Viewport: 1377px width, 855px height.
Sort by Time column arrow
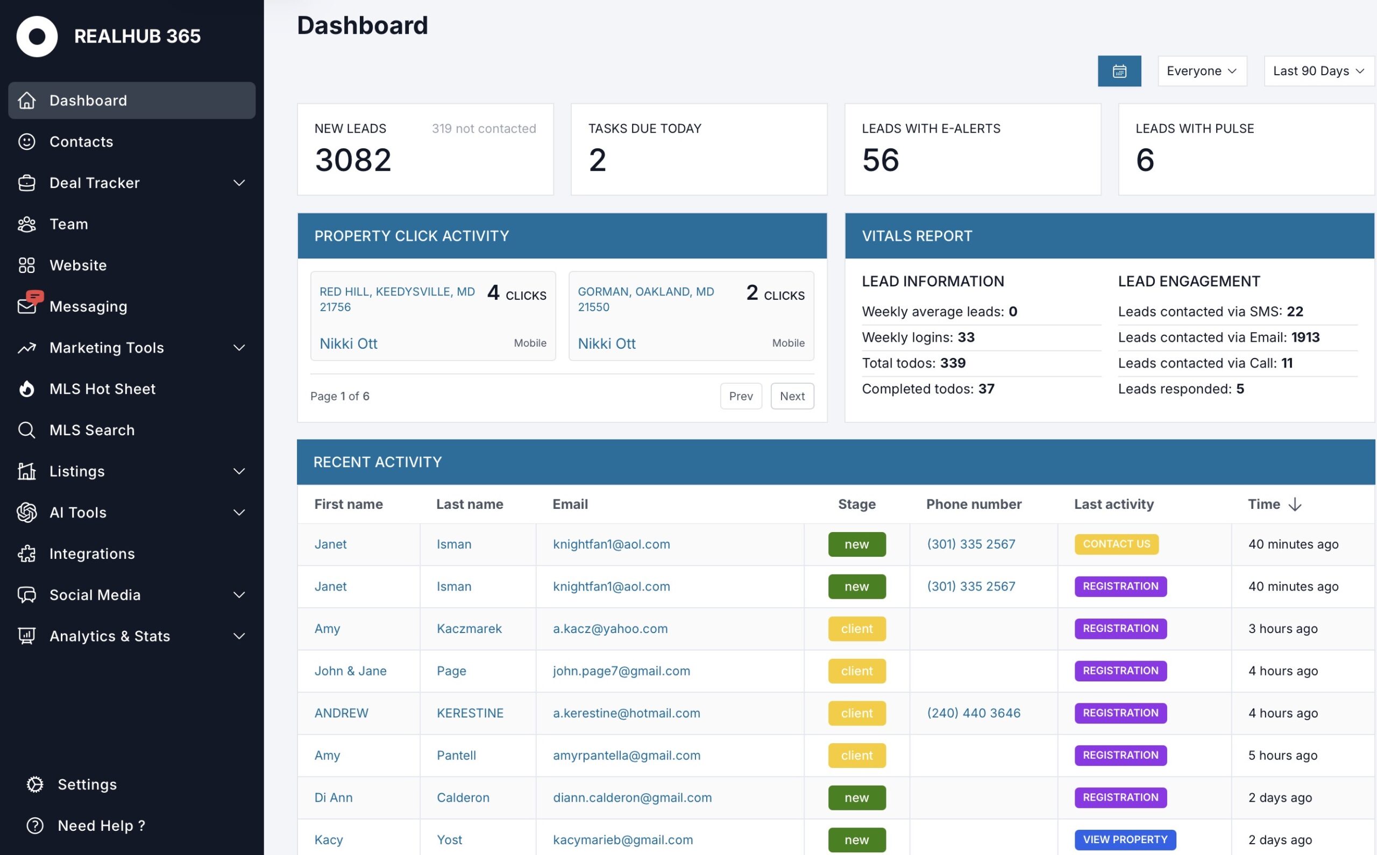click(1294, 505)
